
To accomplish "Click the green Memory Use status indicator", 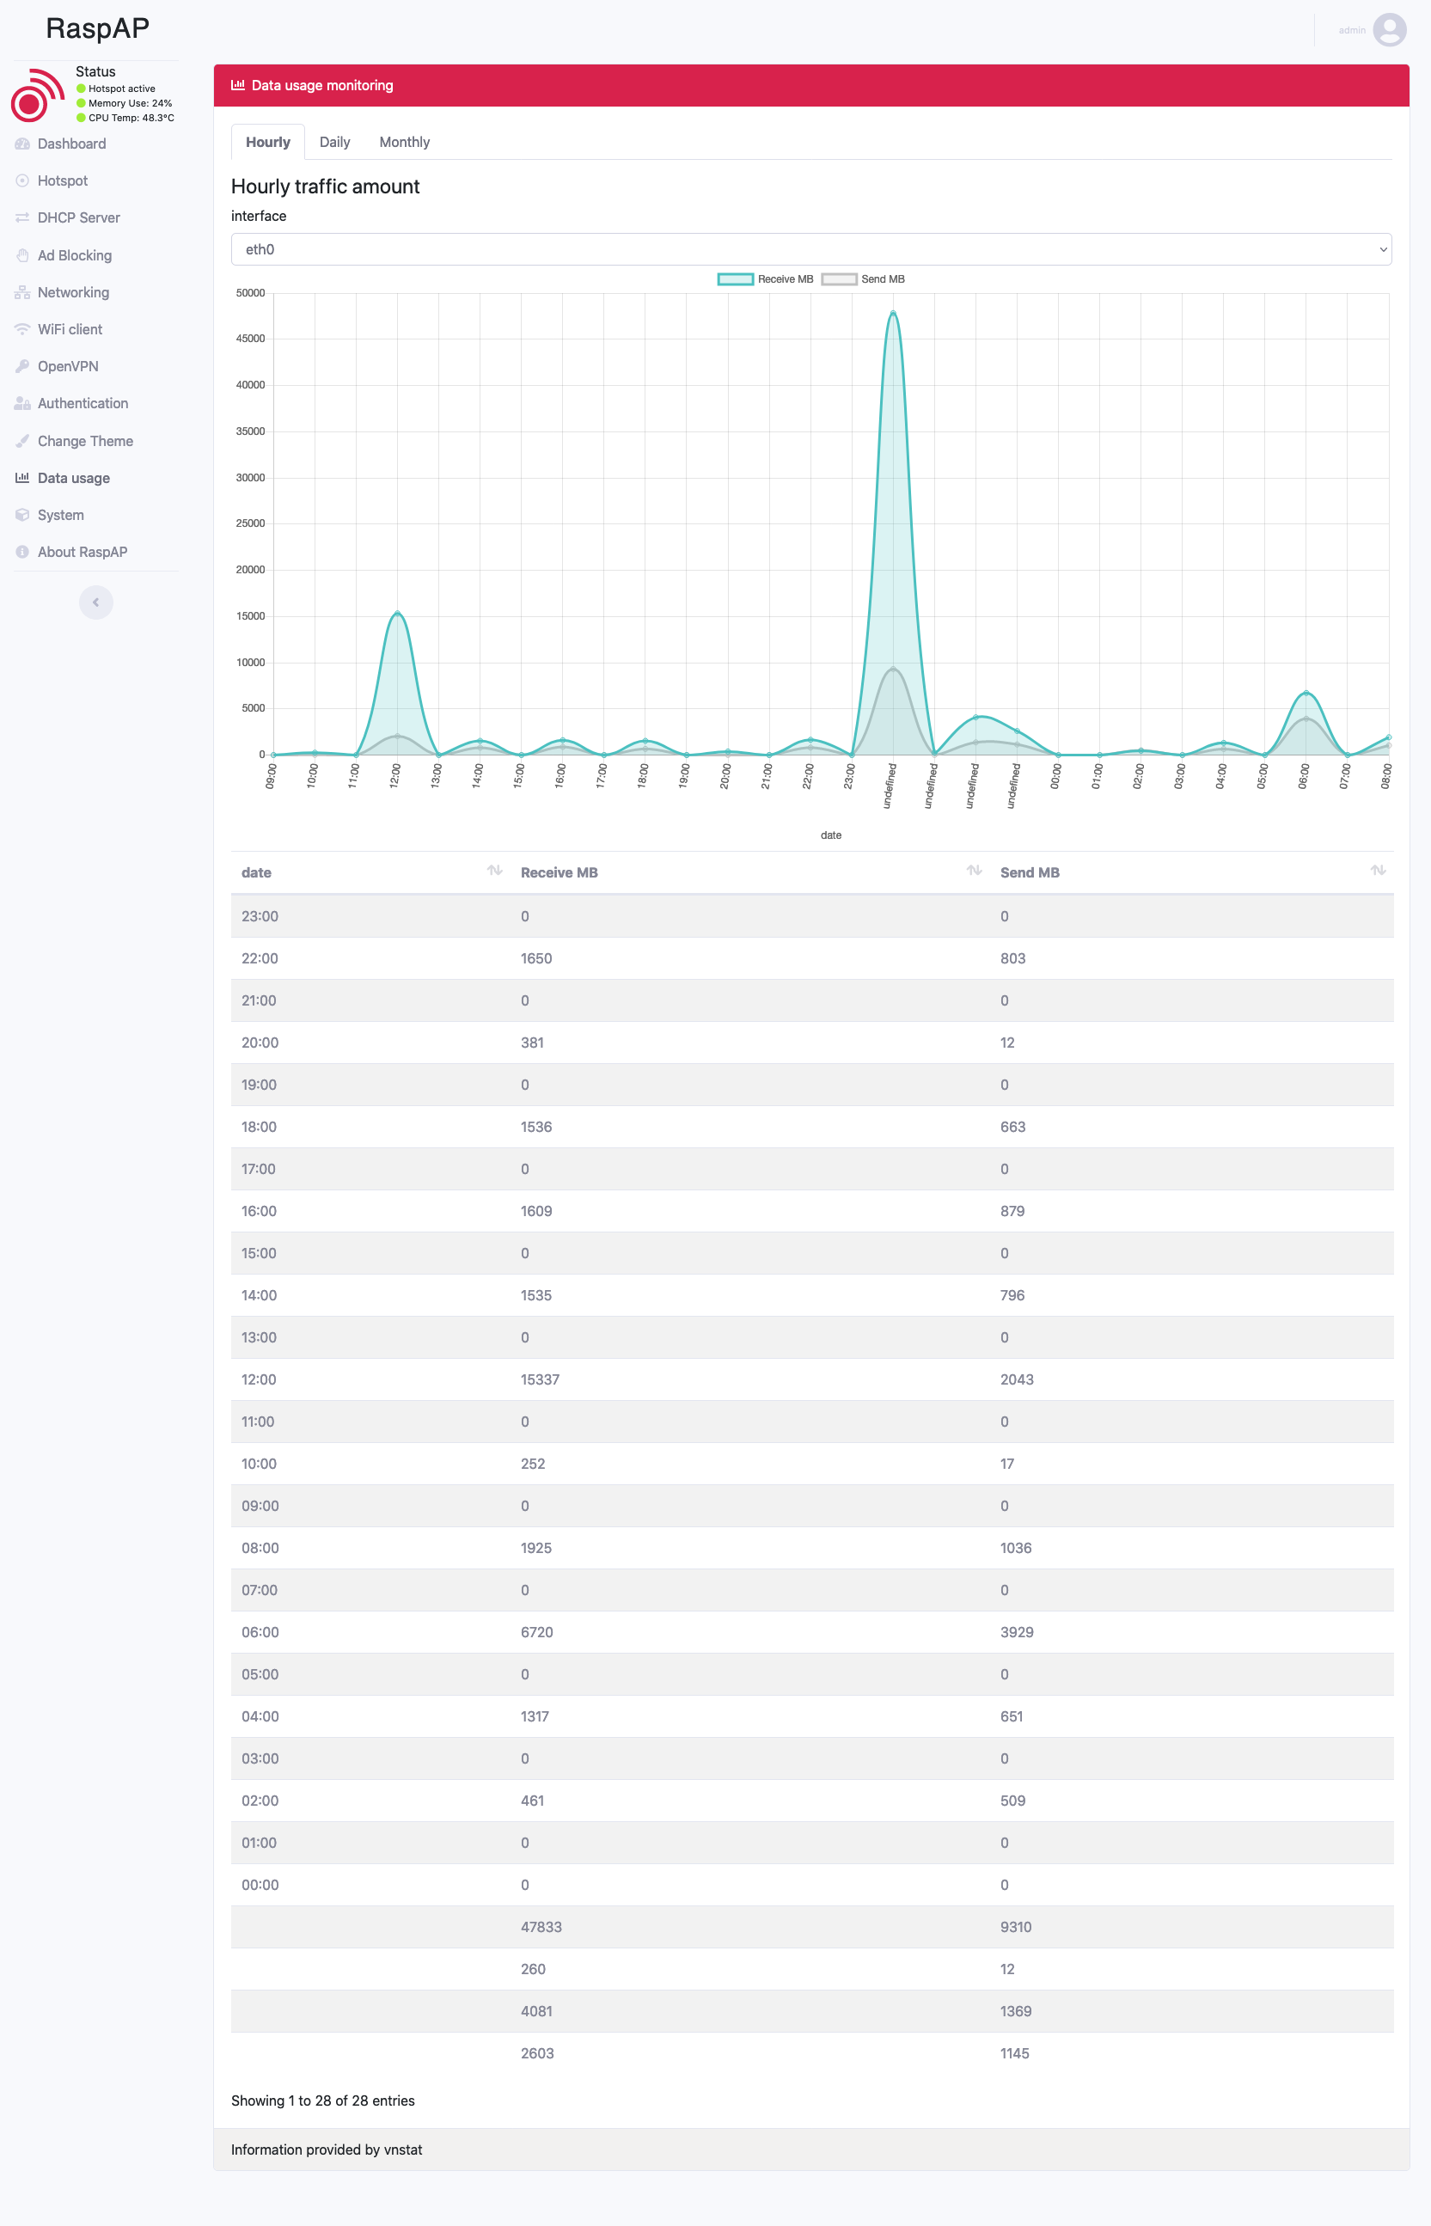I will click(x=80, y=103).
